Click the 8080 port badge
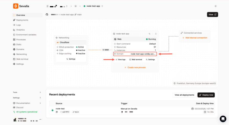The image size is (229, 125). pos(106,50)
